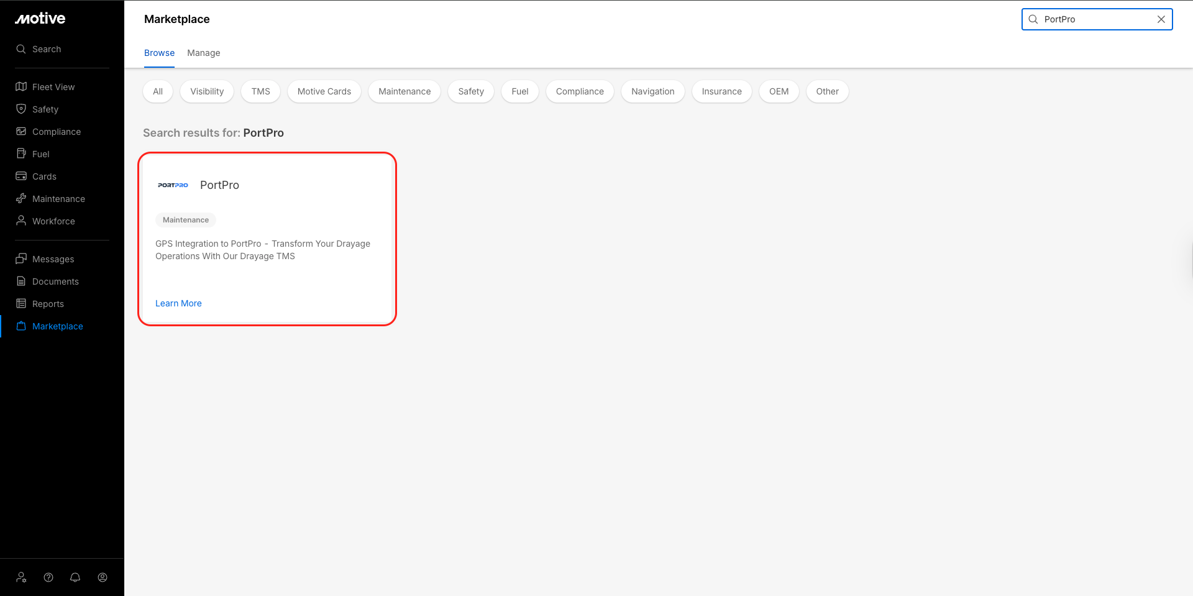Image resolution: width=1193 pixels, height=596 pixels.
Task: Click the sidebar Search label
Action: 47,49
